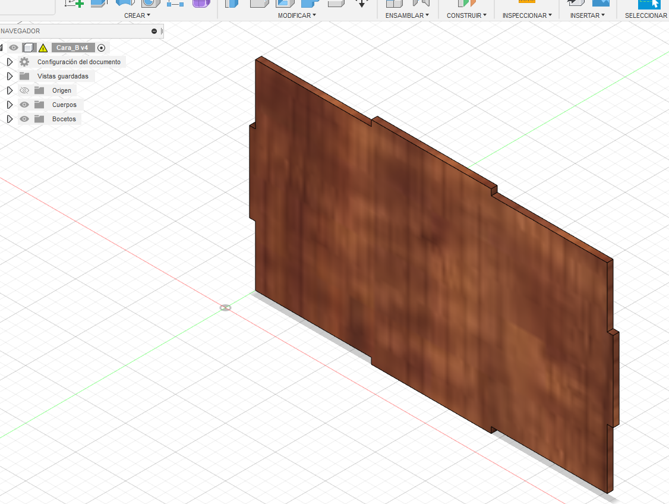Hide the Cuerpos folder

point(24,105)
